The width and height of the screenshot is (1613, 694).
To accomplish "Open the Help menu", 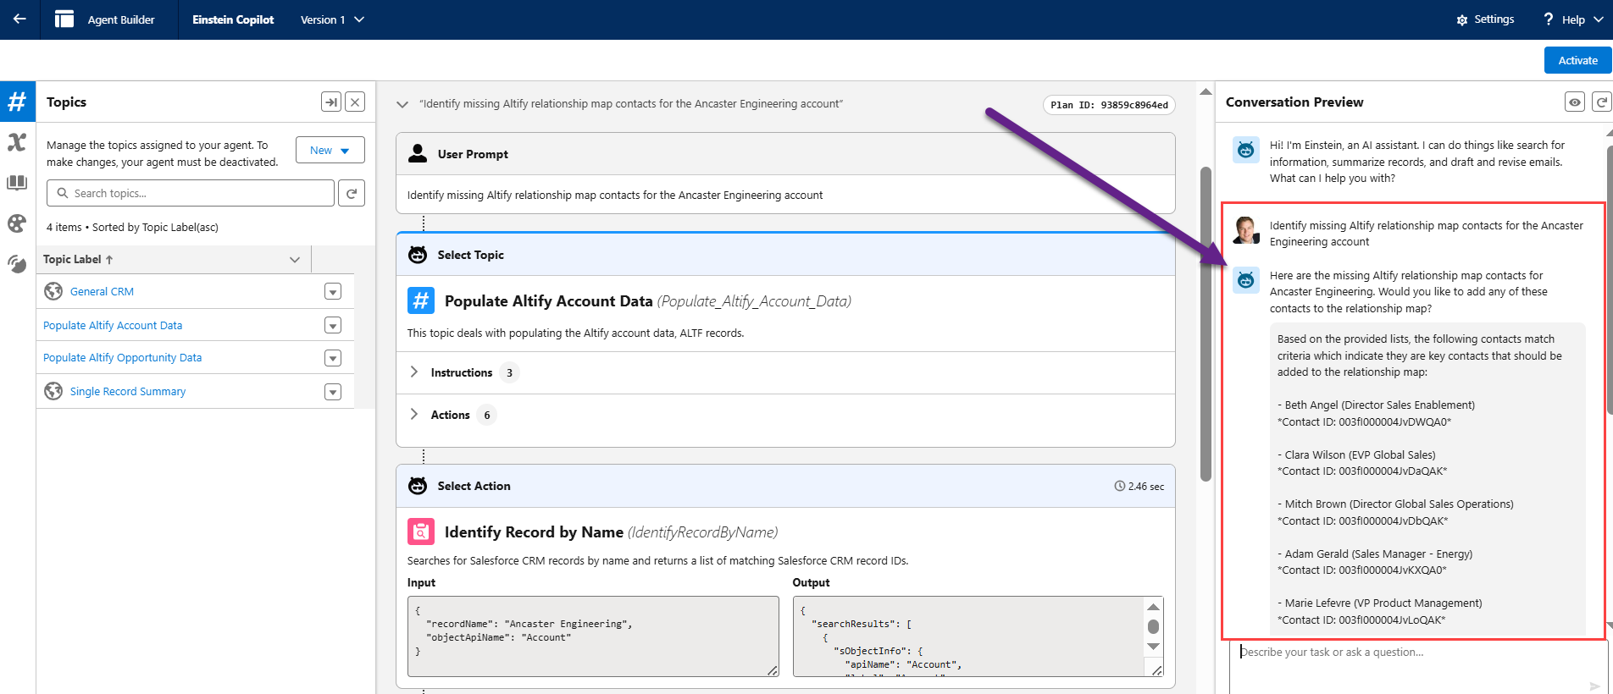I will click(1573, 19).
